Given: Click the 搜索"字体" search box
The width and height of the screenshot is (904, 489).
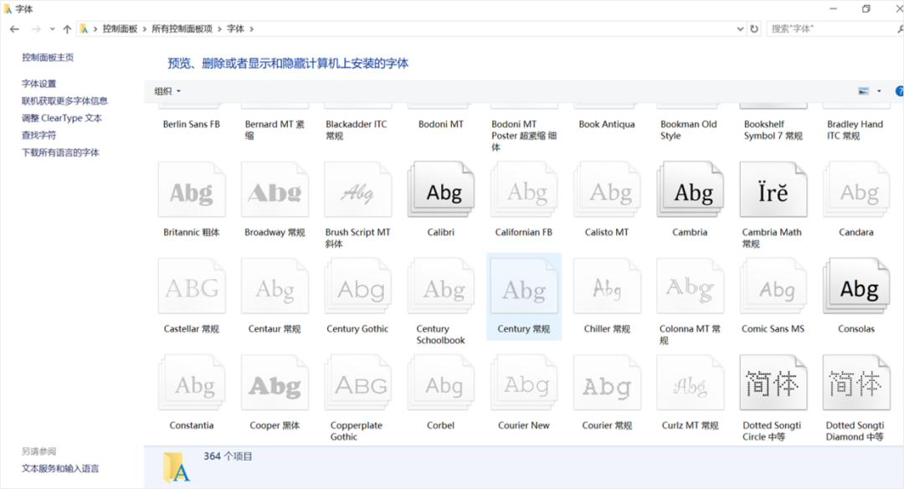Looking at the screenshot, I should (x=833, y=28).
